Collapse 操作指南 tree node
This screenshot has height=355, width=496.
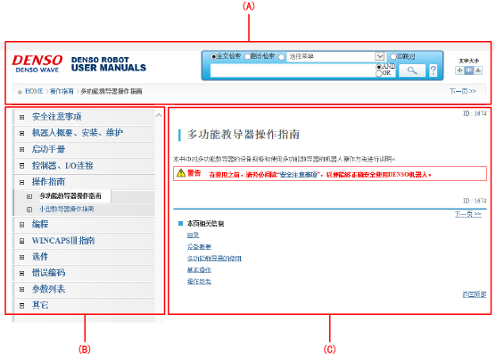tap(21, 182)
